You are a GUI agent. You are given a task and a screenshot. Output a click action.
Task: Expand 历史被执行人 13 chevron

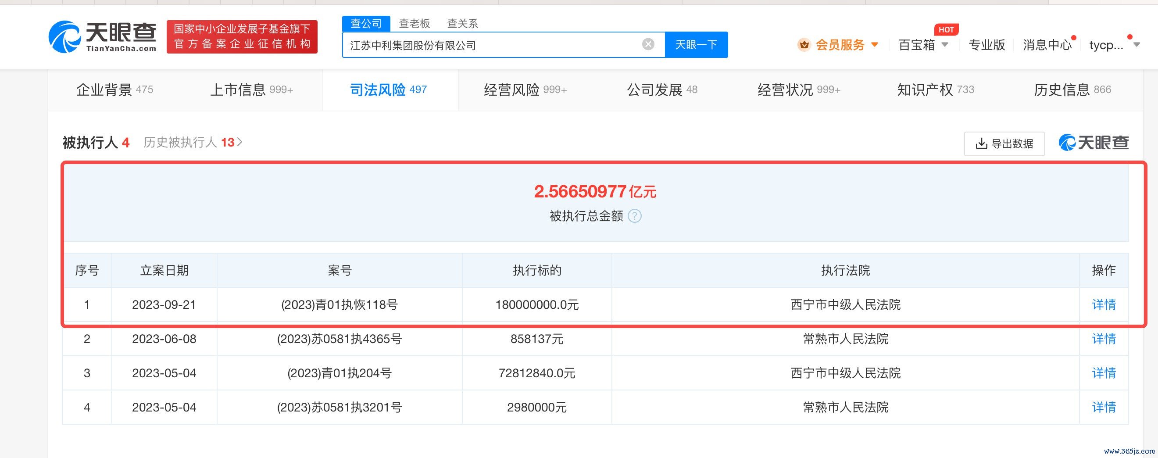pyautogui.click(x=240, y=142)
